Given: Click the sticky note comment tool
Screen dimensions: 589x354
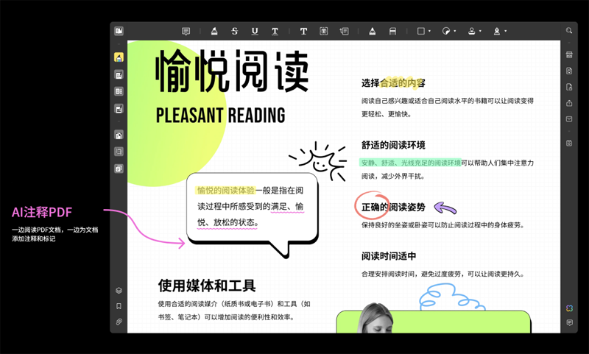Looking at the screenshot, I should [x=186, y=31].
